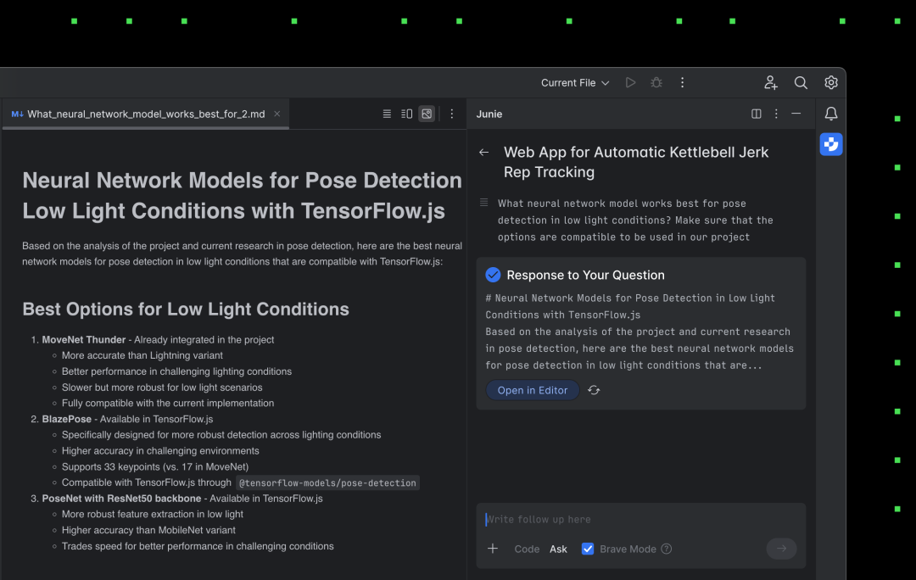Click the add collaborator icon
Image resolution: width=916 pixels, height=580 pixels.
tap(770, 83)
